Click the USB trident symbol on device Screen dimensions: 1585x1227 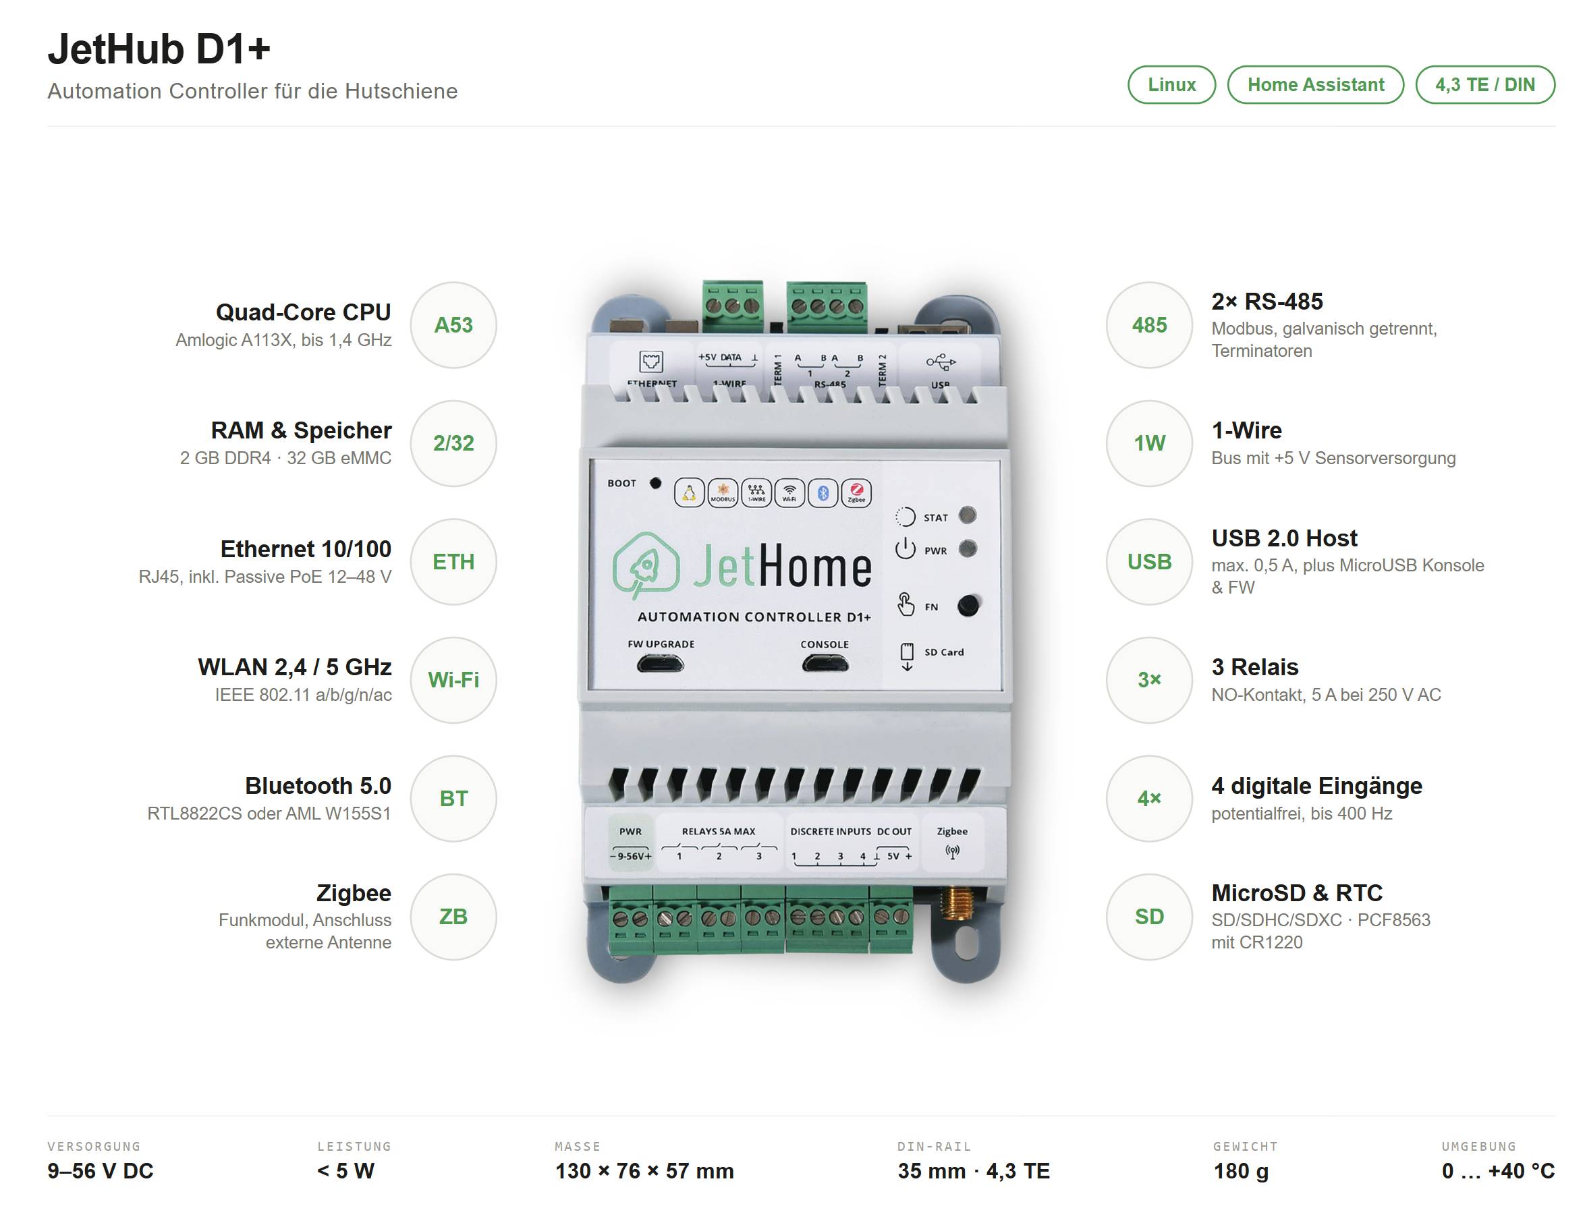pos(941,362)
